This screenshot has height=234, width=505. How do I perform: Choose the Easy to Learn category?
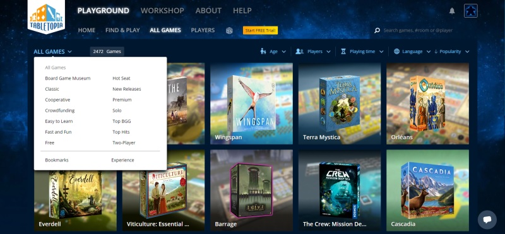[59, 121]
